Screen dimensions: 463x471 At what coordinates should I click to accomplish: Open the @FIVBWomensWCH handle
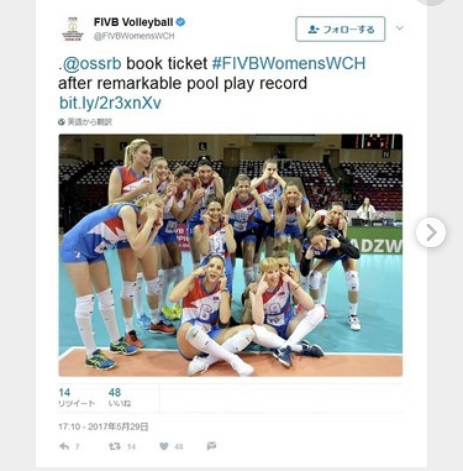pyautogui.click(x=134, y=36)
